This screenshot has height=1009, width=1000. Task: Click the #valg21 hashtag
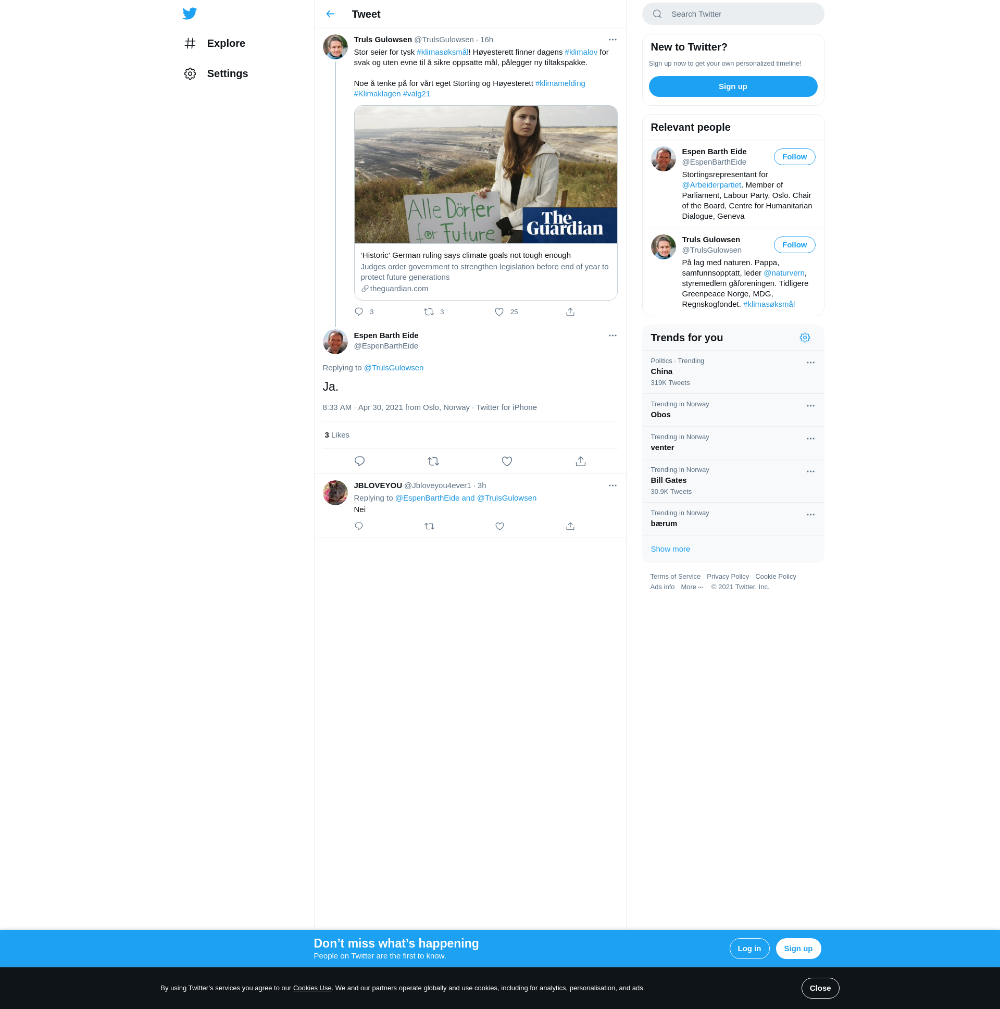pos(417,94)
